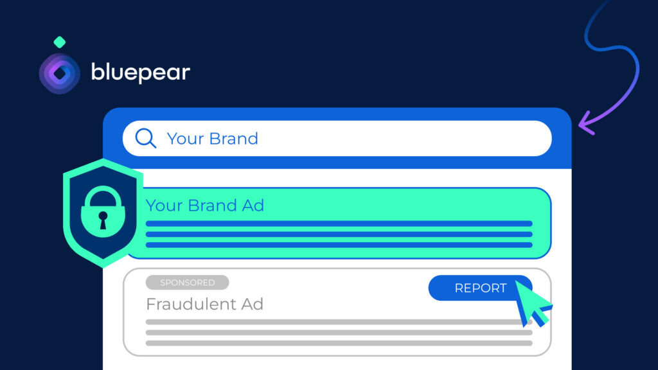The width and height of the screenshot is (658, 370).
Task: Click the shield padlock security icon
Action: (x=103, y=211)
